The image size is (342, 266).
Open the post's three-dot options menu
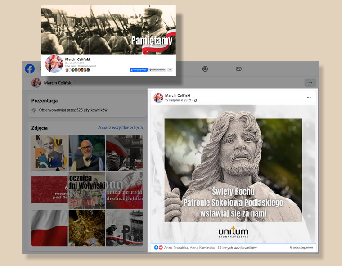[x=309, y=97]
